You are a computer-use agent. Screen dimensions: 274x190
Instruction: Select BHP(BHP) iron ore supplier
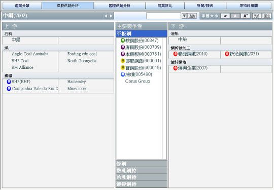click(x=21, y=82)
